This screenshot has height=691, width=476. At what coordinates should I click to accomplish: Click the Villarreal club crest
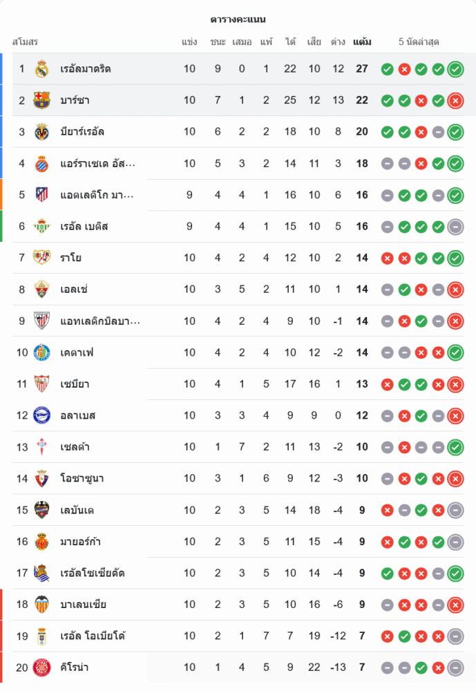click(x=41, y=132)
